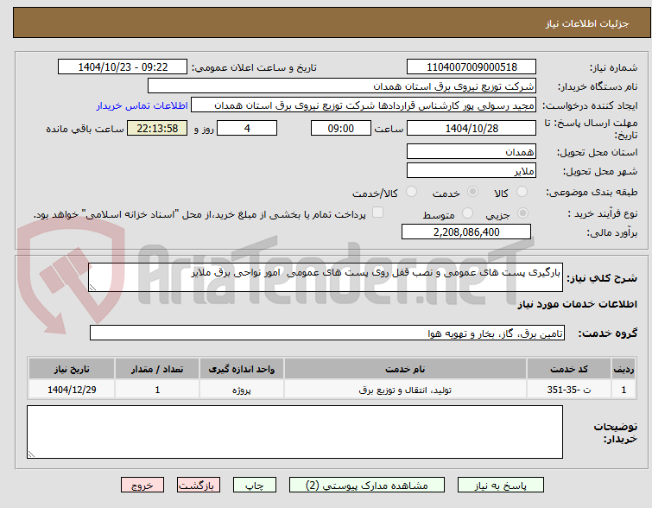
Task: Click the کد خدمت column header
Action: [x=569, y=369]
